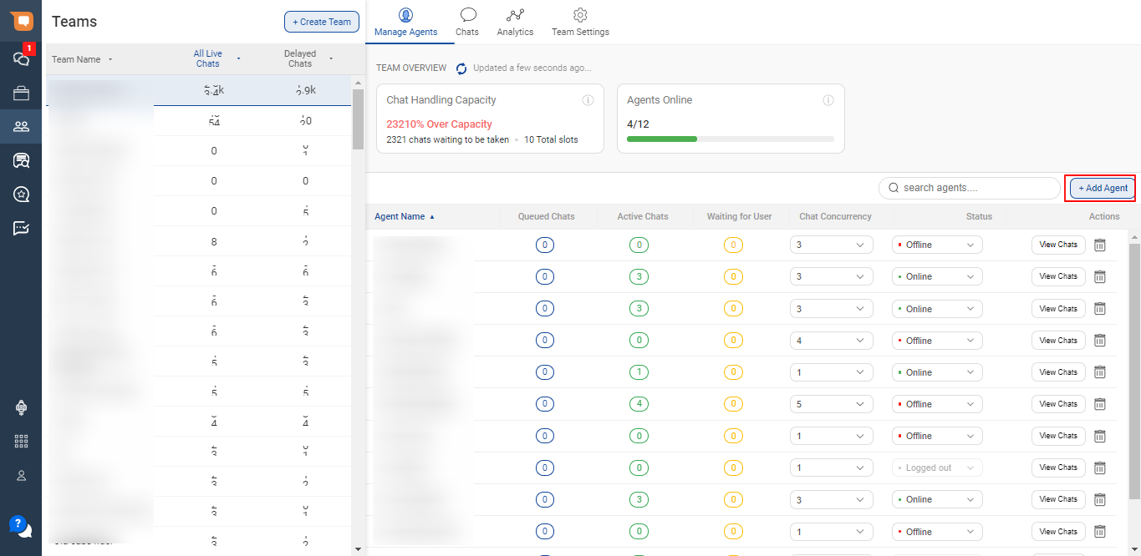This screenshot has height=556, width=1141.
Task: Click the blue help question mark icon
Action: coord(20,525)
